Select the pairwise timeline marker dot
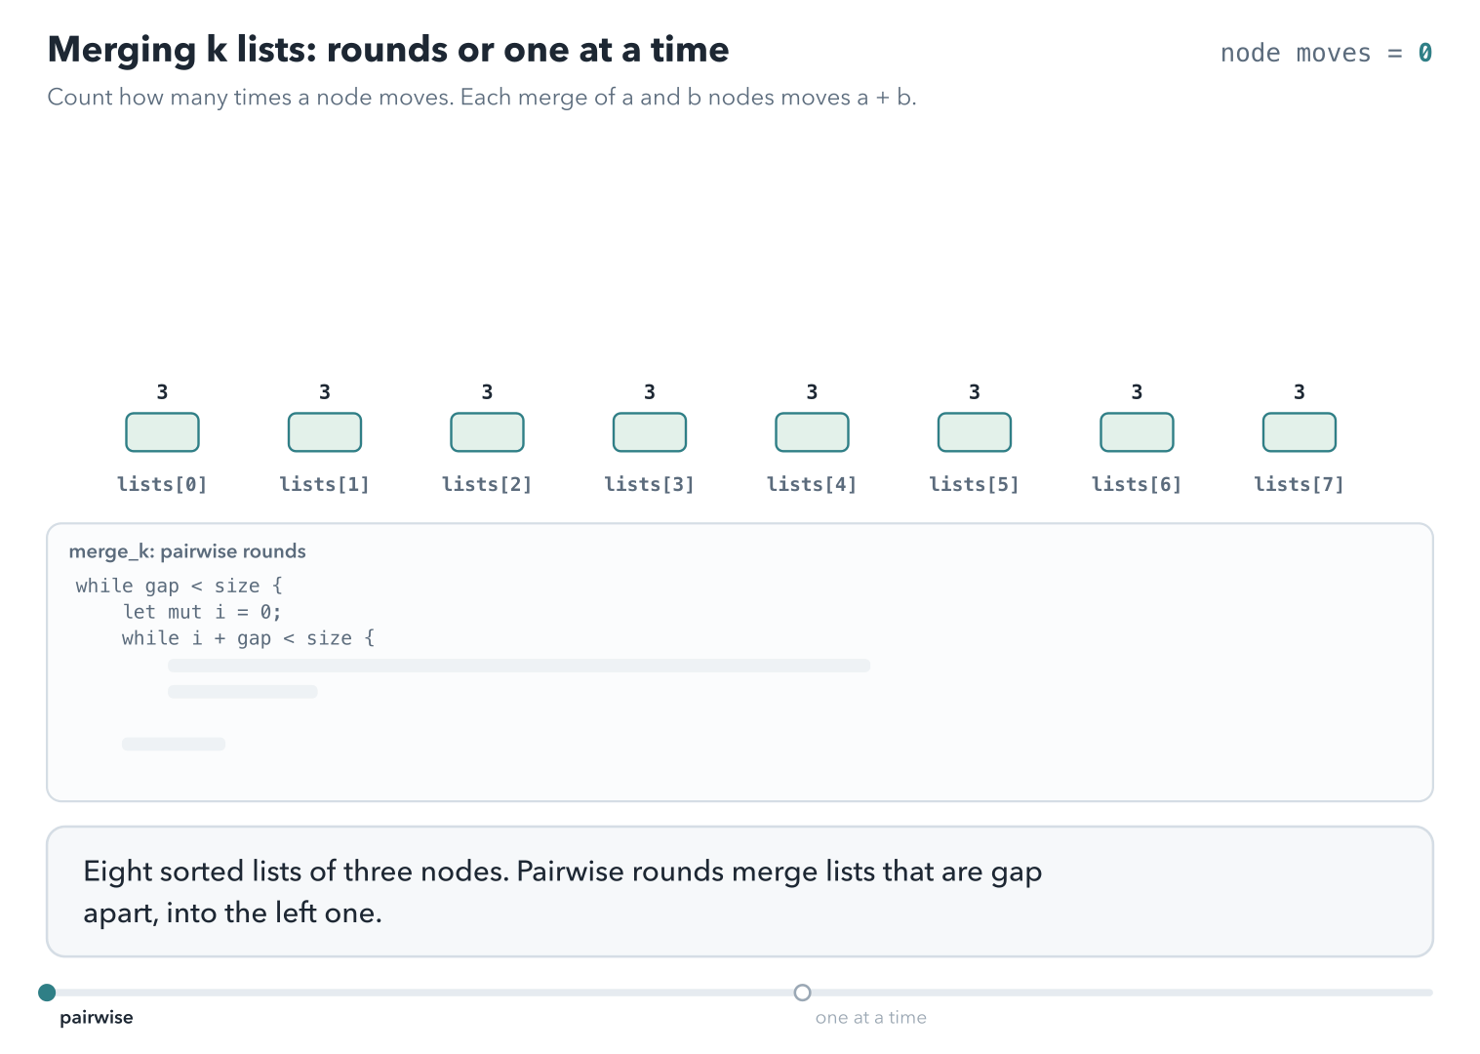The image size is (1480, 1054). (47, 993)
